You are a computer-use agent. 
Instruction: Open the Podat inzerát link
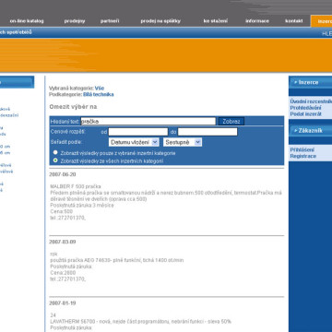306,113
